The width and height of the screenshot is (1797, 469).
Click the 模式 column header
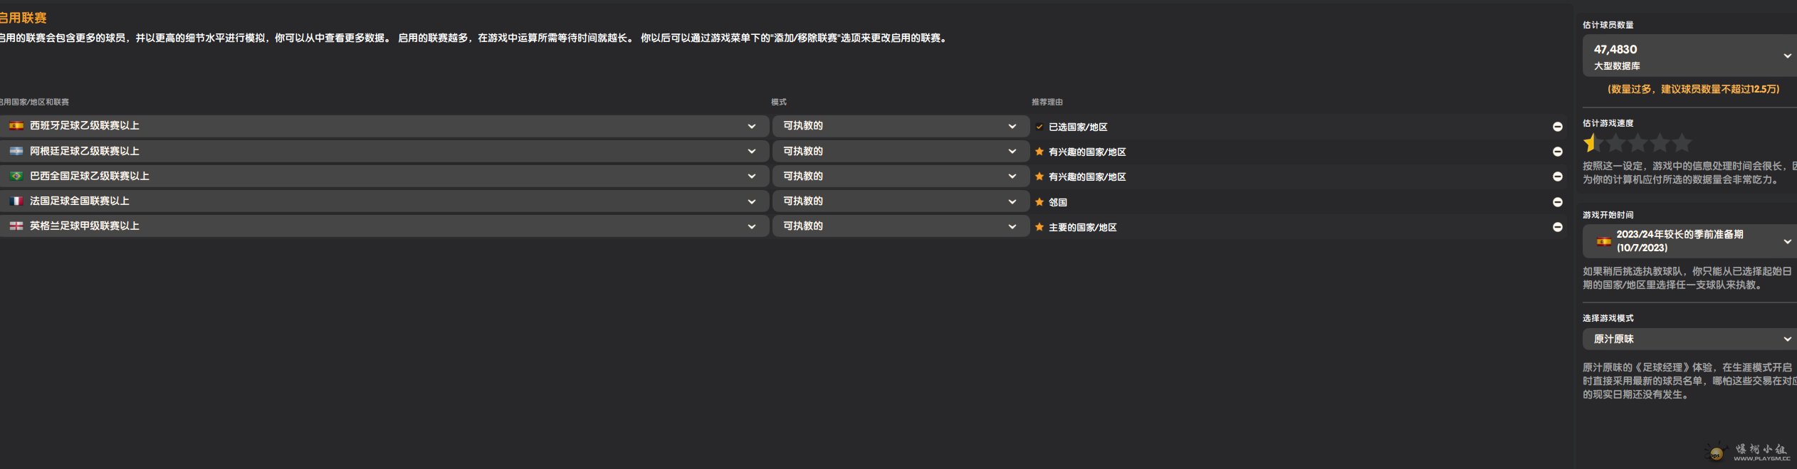779,102
